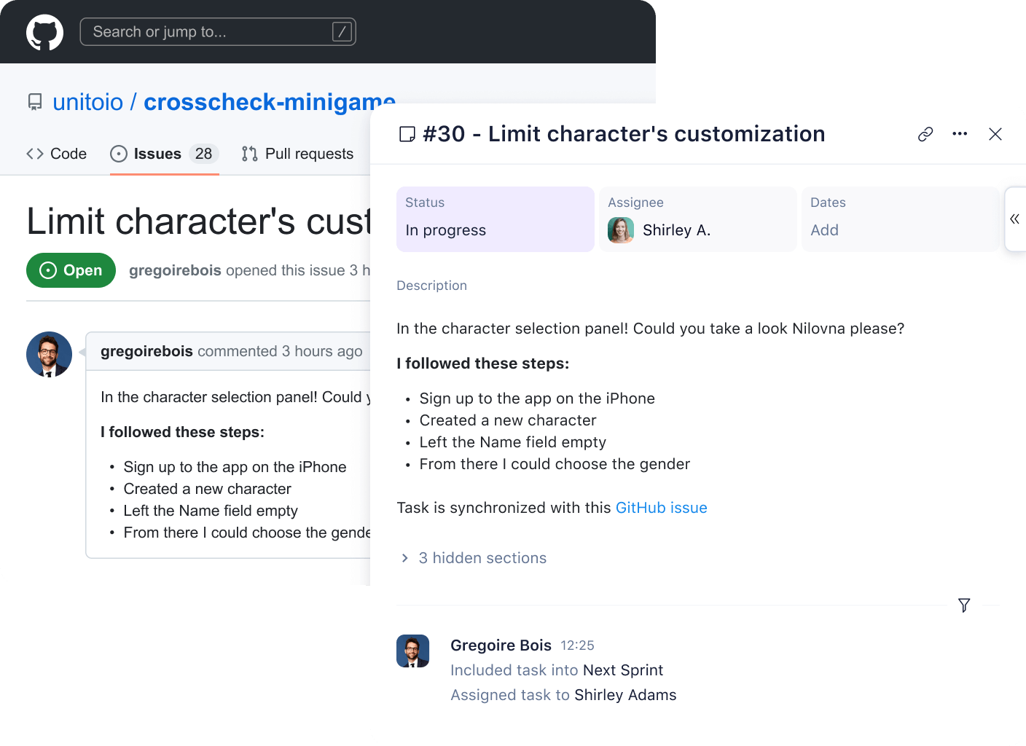Collapse the side panel with double chevron
Screen dimensions: 1026x746
click(1014, 219)
